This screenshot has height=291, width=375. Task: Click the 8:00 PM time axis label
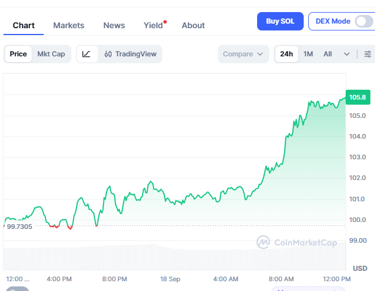click(x=114, y=279)
